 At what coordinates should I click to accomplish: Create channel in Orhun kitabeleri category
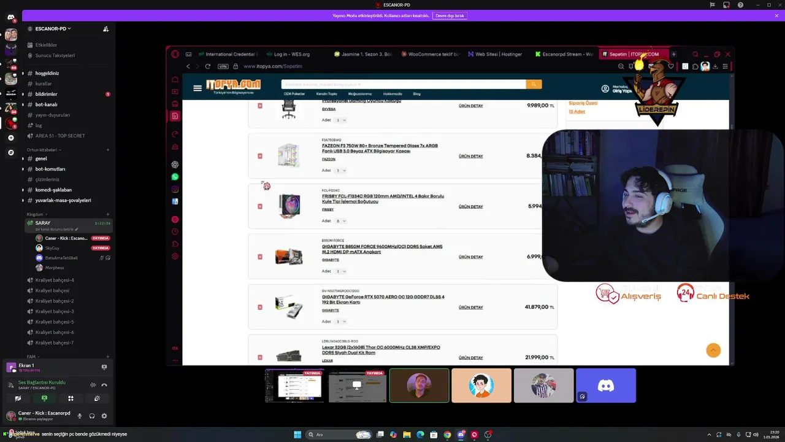tap(108, 150)
